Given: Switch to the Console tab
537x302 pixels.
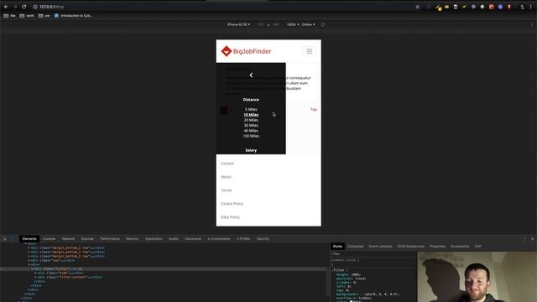Looking at the screenshot, I should point(49,238).
